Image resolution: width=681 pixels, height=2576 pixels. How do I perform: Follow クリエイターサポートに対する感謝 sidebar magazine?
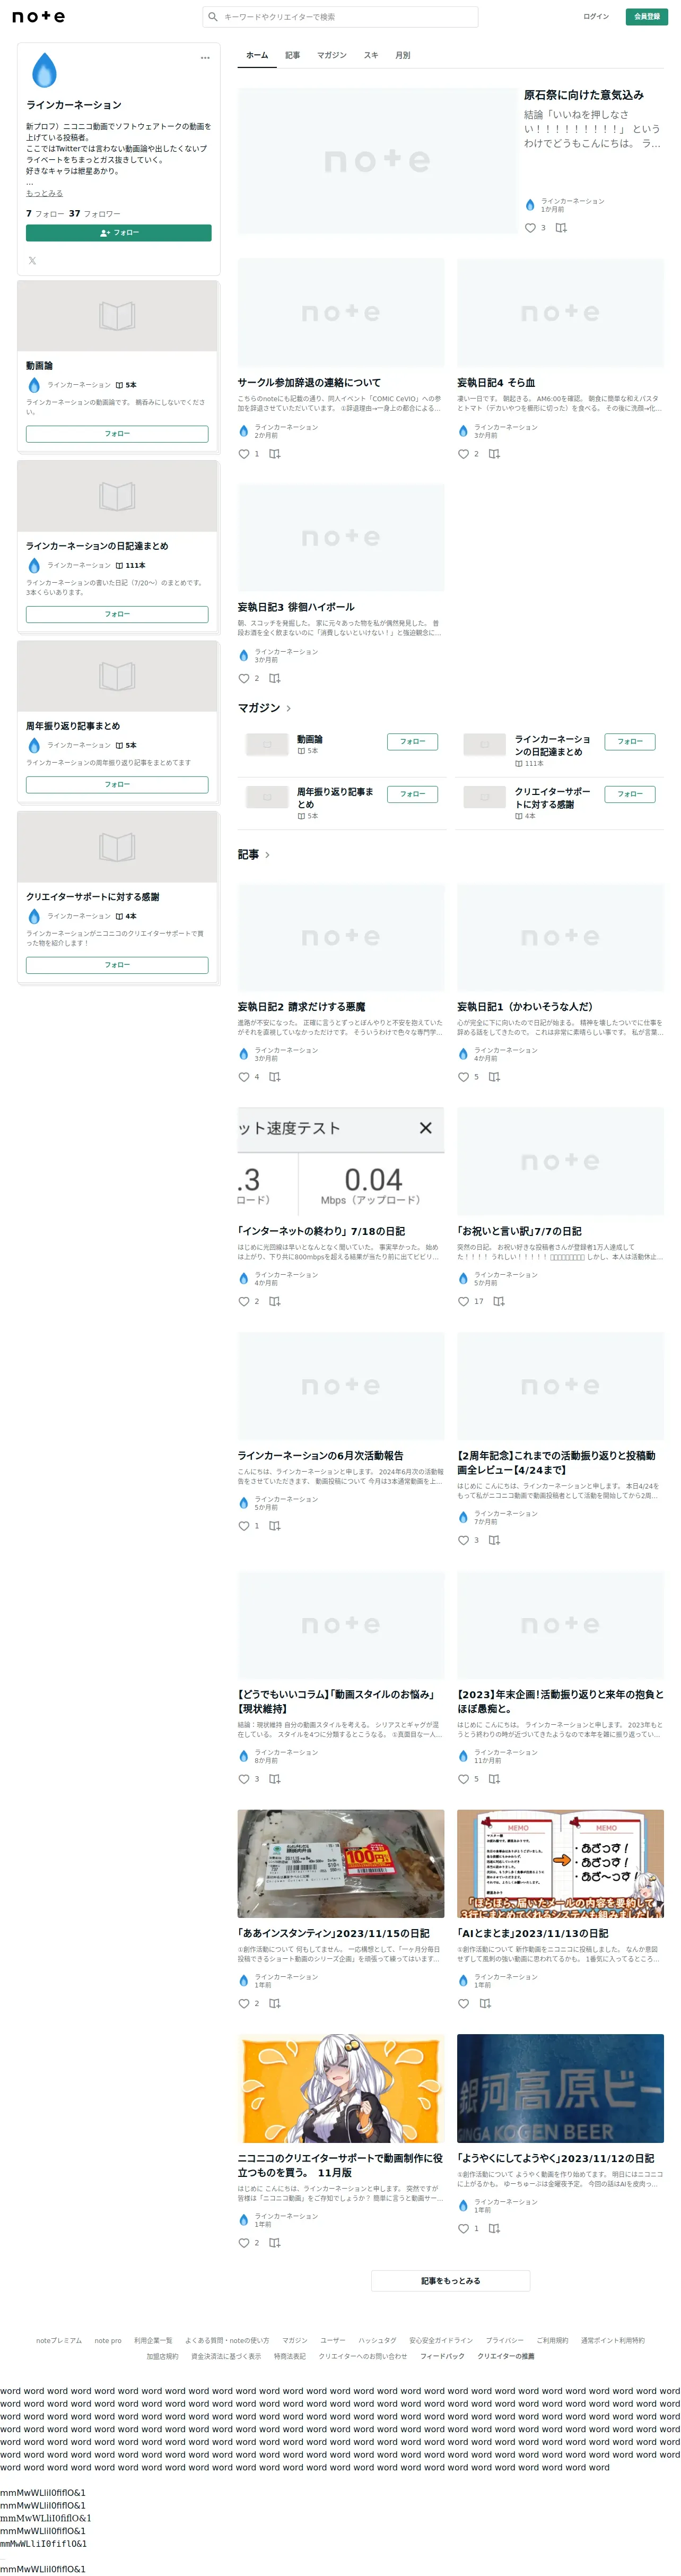point(117,965)
